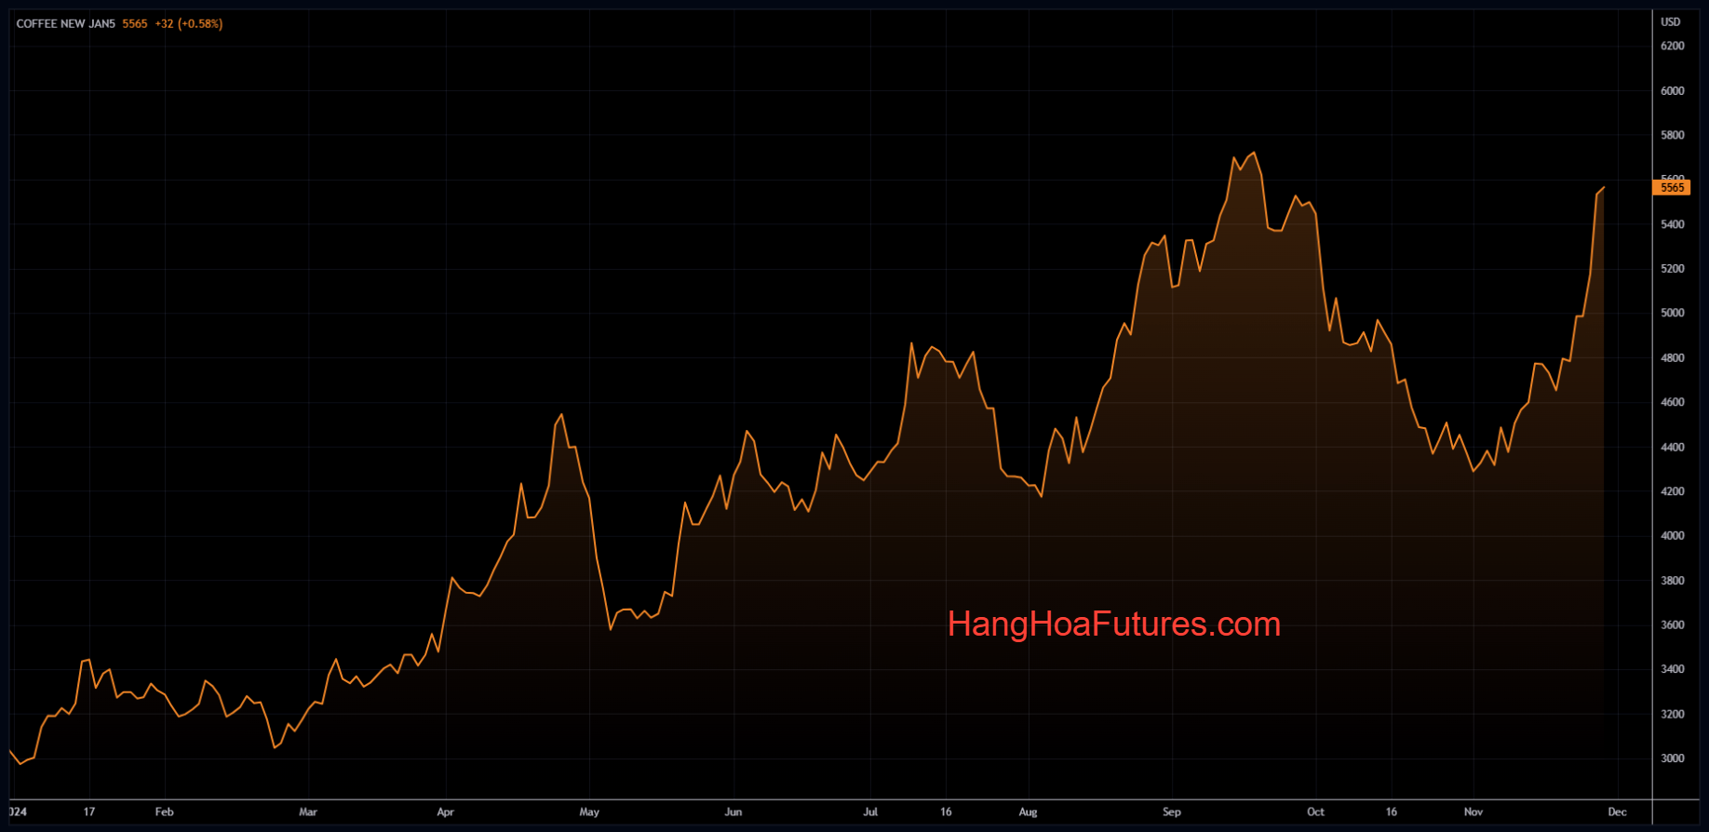
Task: Click the Oct label on time axis
Action: 1315,812
